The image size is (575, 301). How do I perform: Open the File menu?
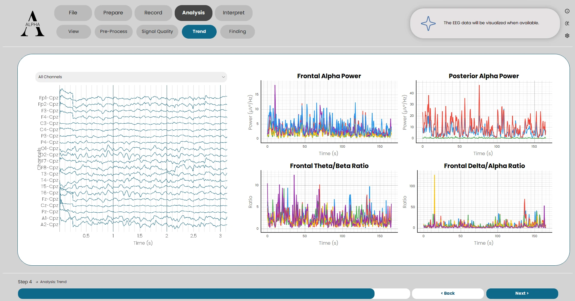[73, 13]
